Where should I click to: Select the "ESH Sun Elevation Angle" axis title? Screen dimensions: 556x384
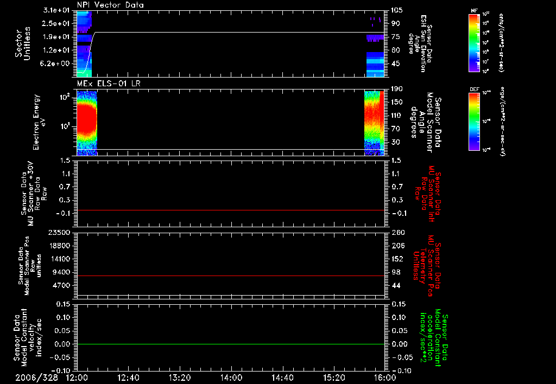[419, 43]
